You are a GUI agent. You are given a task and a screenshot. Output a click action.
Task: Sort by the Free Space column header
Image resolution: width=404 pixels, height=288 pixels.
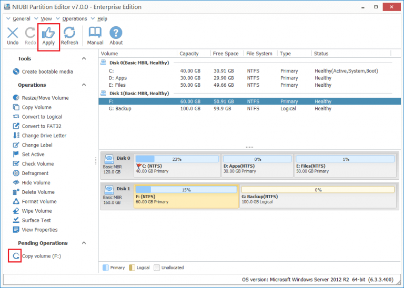click(227, 54)
